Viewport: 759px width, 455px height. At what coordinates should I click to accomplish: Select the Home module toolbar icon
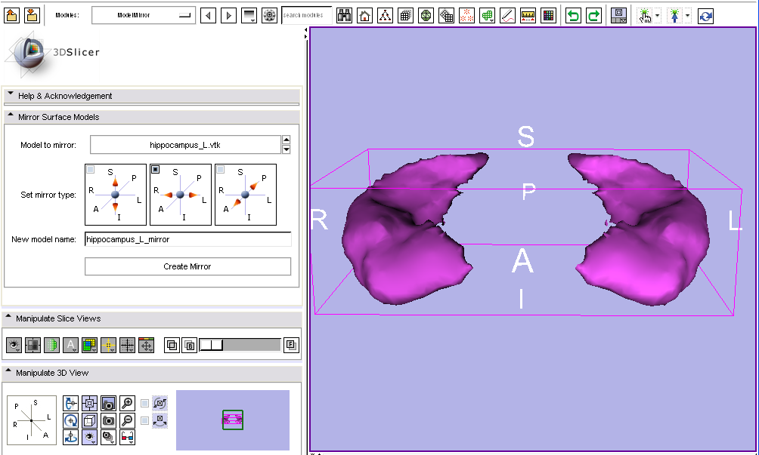coord(364,15)
